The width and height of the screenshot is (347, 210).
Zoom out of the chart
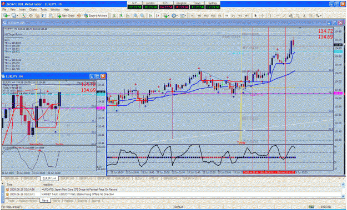pyautogui.click(x=142, y=16)
